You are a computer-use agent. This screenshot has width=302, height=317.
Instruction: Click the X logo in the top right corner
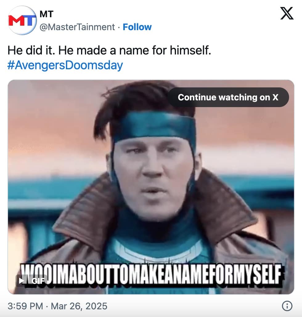[287, 14]
